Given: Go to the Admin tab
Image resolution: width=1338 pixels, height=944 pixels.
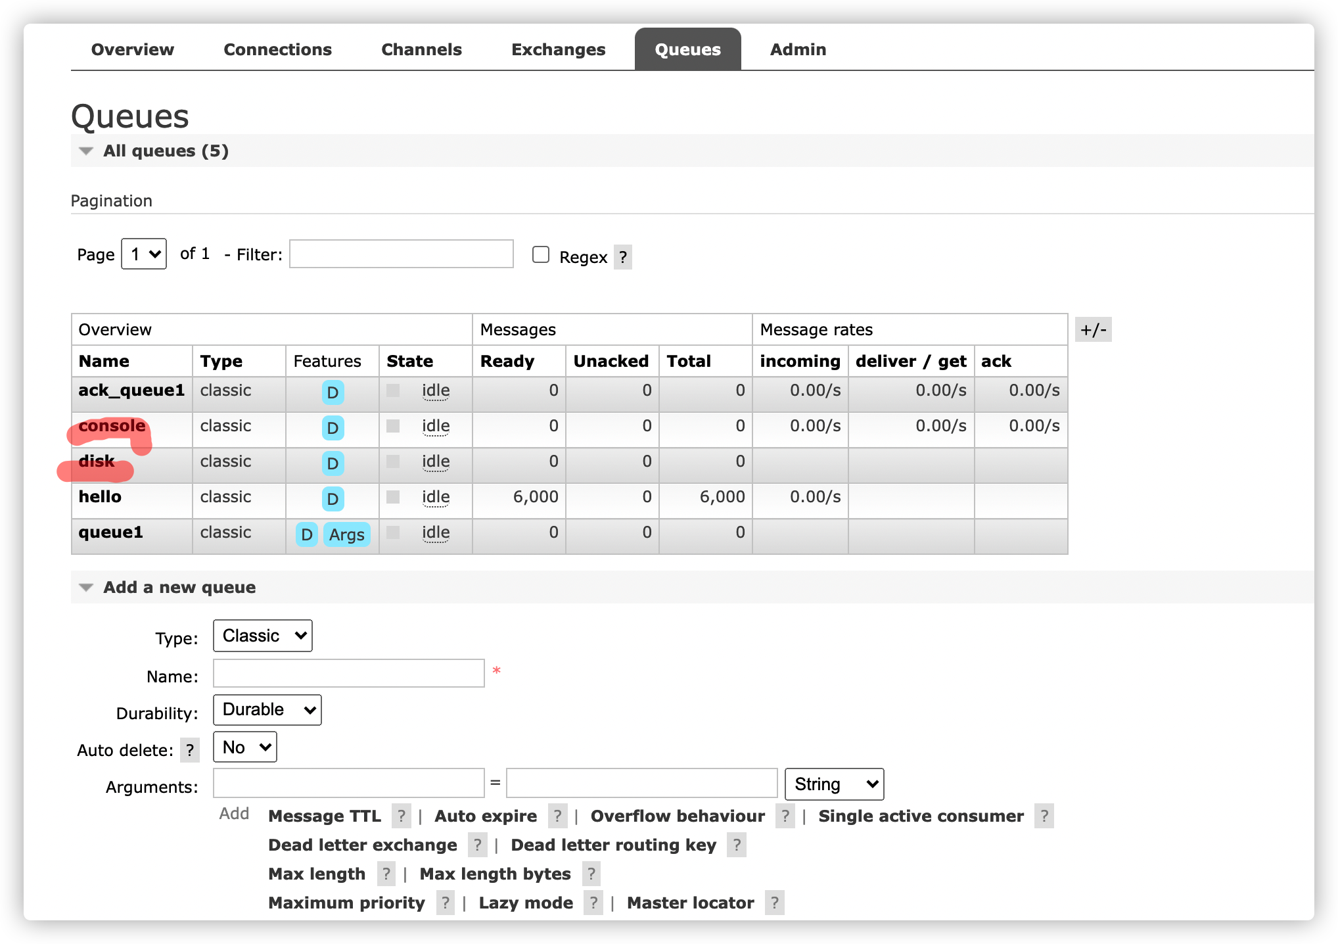Looking at the screenshot, I should pos(798,49).
